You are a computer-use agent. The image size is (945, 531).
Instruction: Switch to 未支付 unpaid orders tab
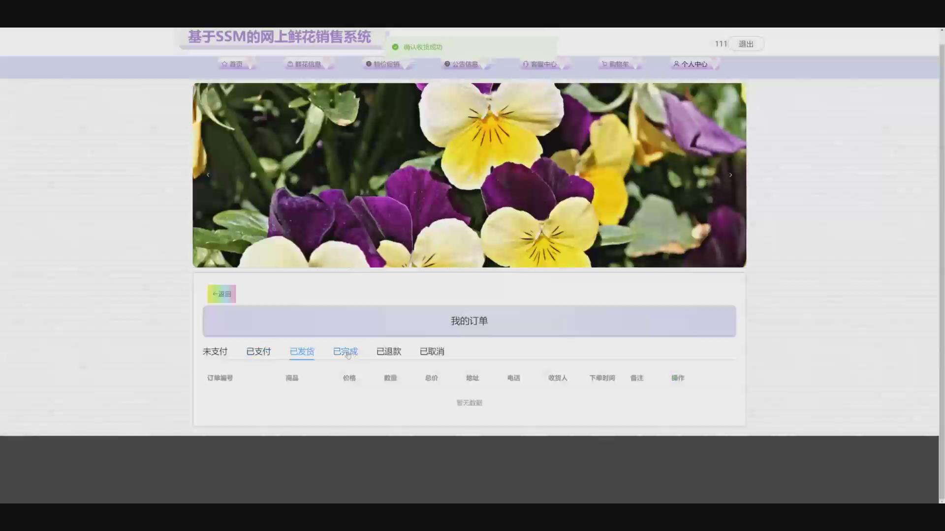tap(215, 352)
